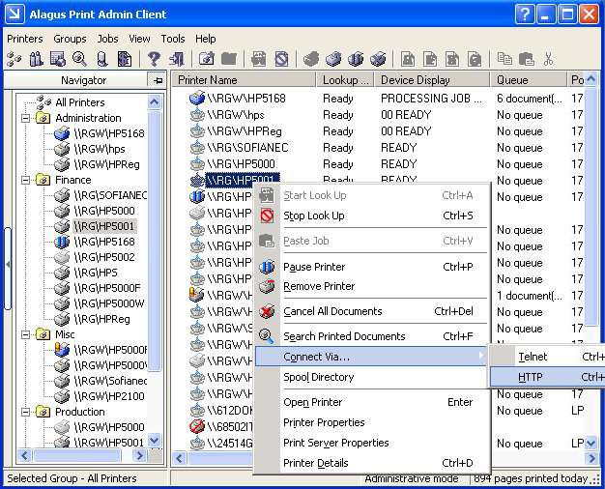
Task: Click the Finance folder icon in tree
Action: pyautogui.click(x=43, y=180)
